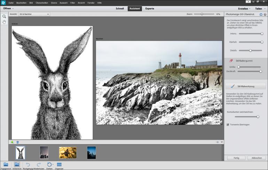This screenshot has height=170, width=268.
Task: Click the Photoshop Elements app logo
Action: pyautogui.click(x=3, y=2)
